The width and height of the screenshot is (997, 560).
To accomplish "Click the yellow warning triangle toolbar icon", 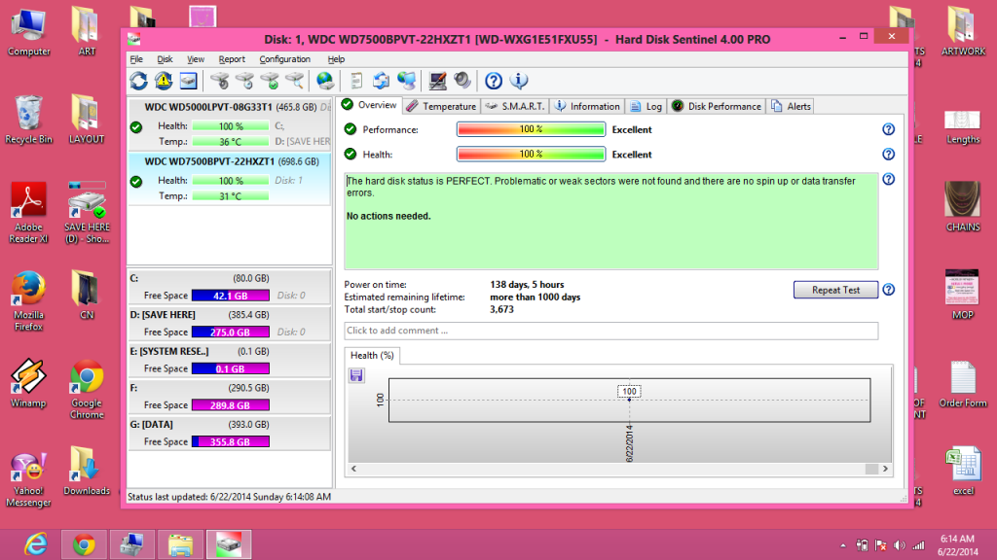I will [163, 81].
